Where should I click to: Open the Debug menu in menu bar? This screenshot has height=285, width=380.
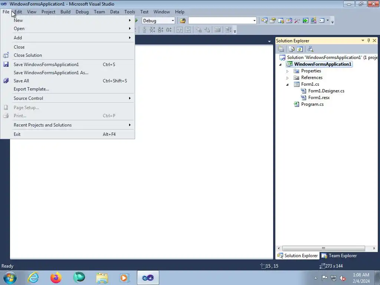82,12
